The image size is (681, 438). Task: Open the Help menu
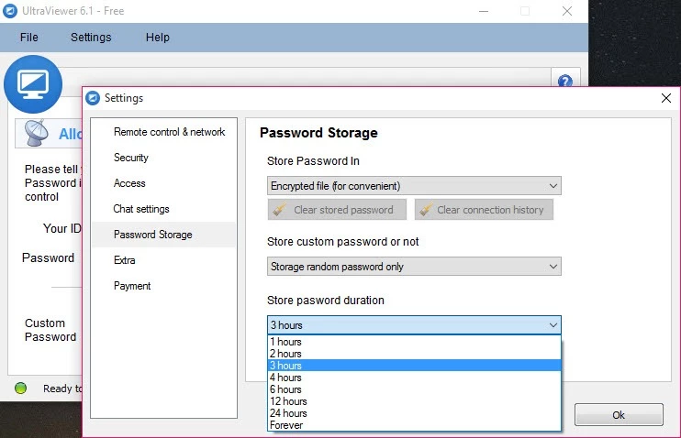pyautogui.click(x=157, y=38)
